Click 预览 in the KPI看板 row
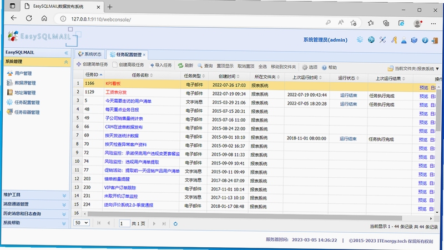The width and height of the screenshot is (444, 250). coord(424,88)
